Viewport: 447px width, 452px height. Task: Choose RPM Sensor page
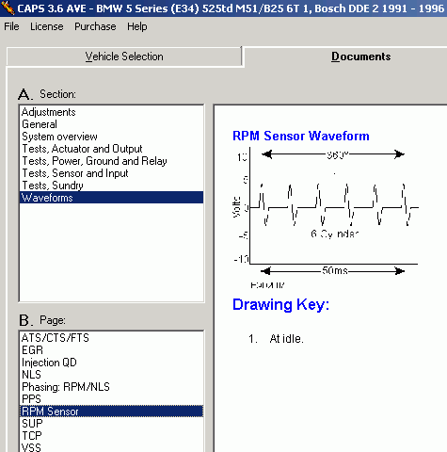click(x=111, y=412)
